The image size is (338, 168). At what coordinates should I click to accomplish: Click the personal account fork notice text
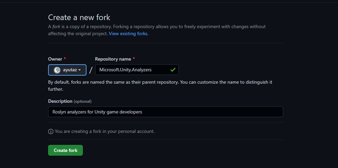[x=105, y=131]
